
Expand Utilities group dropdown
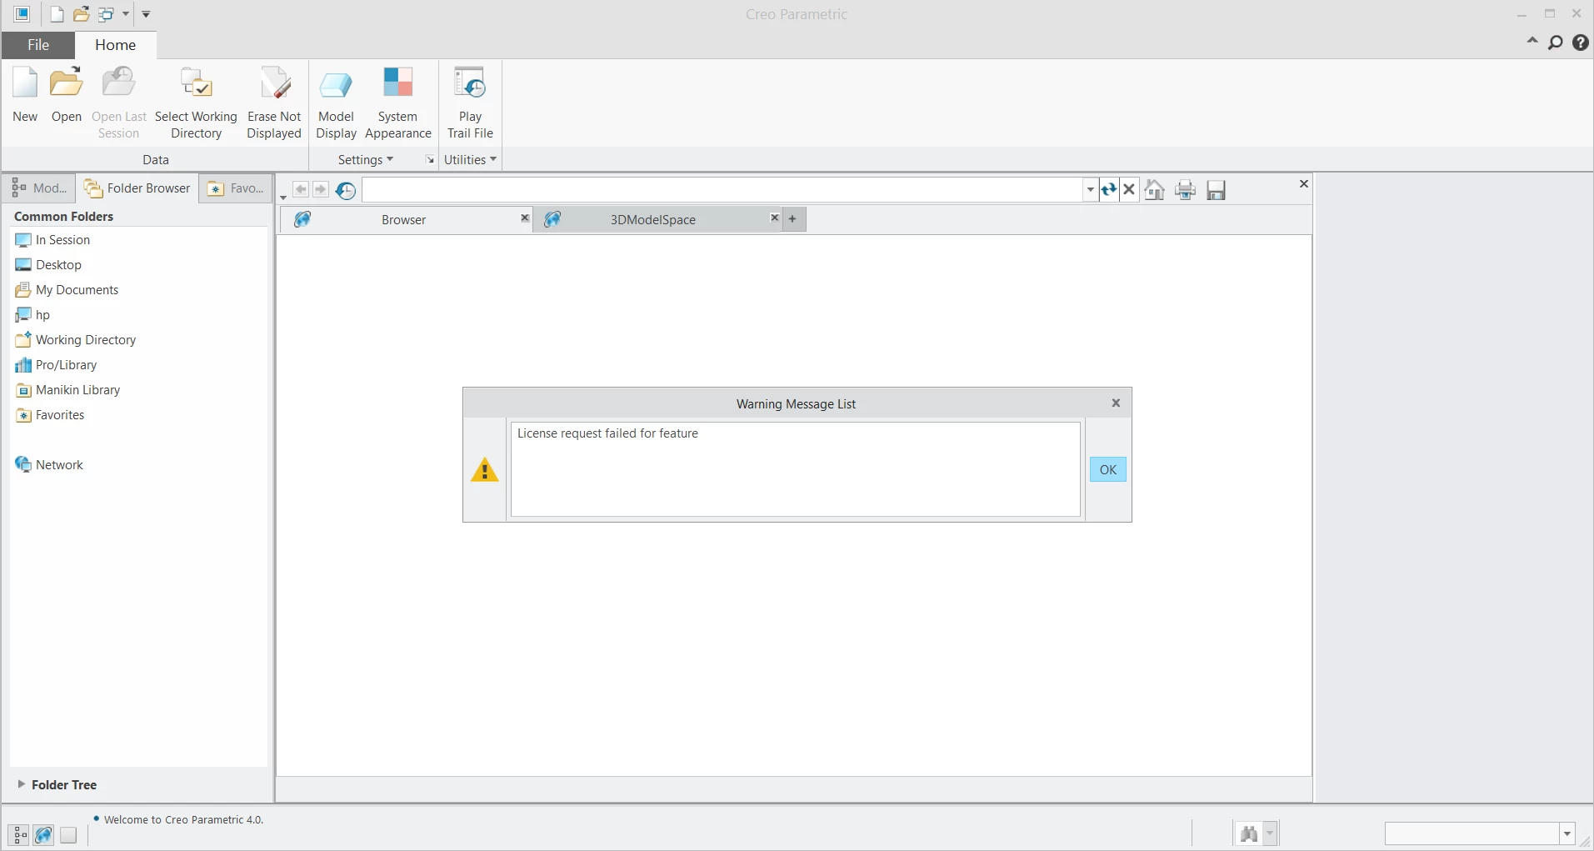pyautogui.click(x=470, y=160)
